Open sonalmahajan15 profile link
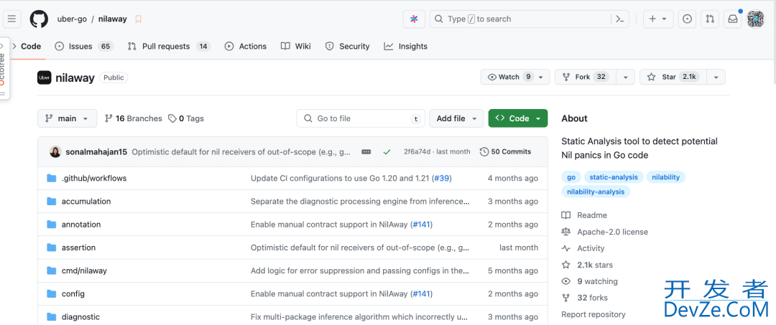 96,151
